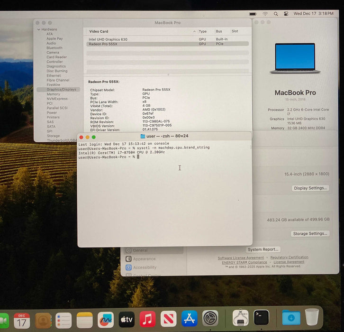
Task: Select Graphics/Displays in the Hardware sidebar
Action: (59, 89)
